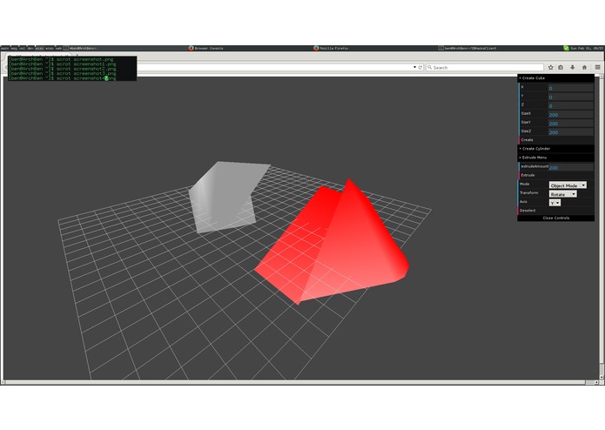Viewport: 605px width, 430px height.
Task: Open the bookmarks list clipboard icon
Action: [561, 68]
